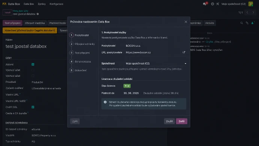Open the user avatar menu
Screen dimensions: 259x146
coord(251,4)
